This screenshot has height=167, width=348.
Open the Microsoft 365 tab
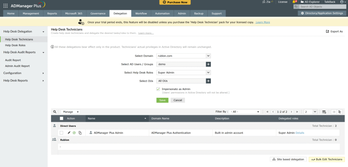pyautogui.click(x=74, y=14)
